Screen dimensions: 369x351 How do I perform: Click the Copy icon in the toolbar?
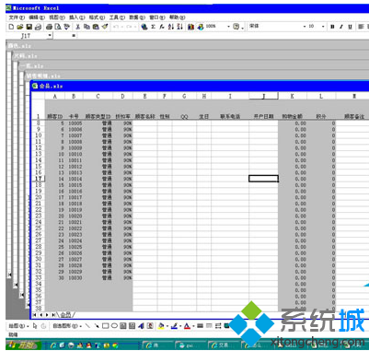pyautogui.click(x=86, y=27)
